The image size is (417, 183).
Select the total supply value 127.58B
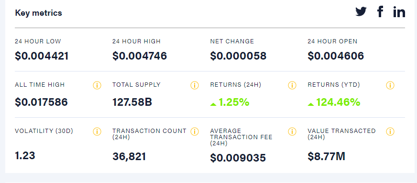coord(132,102)
